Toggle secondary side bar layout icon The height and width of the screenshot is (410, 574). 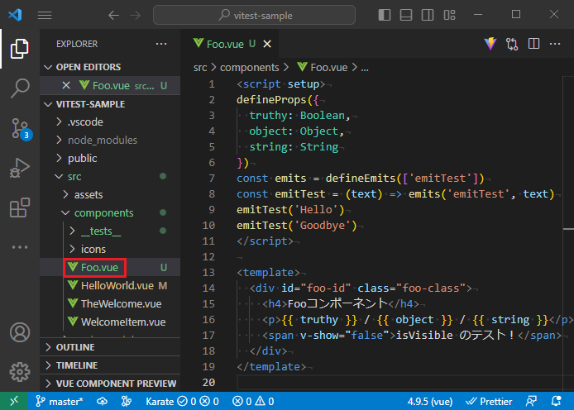(x=428, y=15)
